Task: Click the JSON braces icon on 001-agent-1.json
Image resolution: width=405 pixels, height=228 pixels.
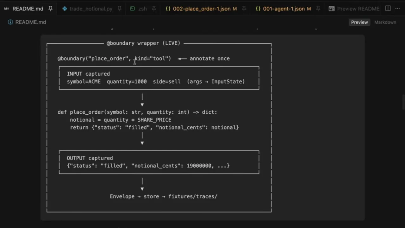Action: [x=258, y=9]
